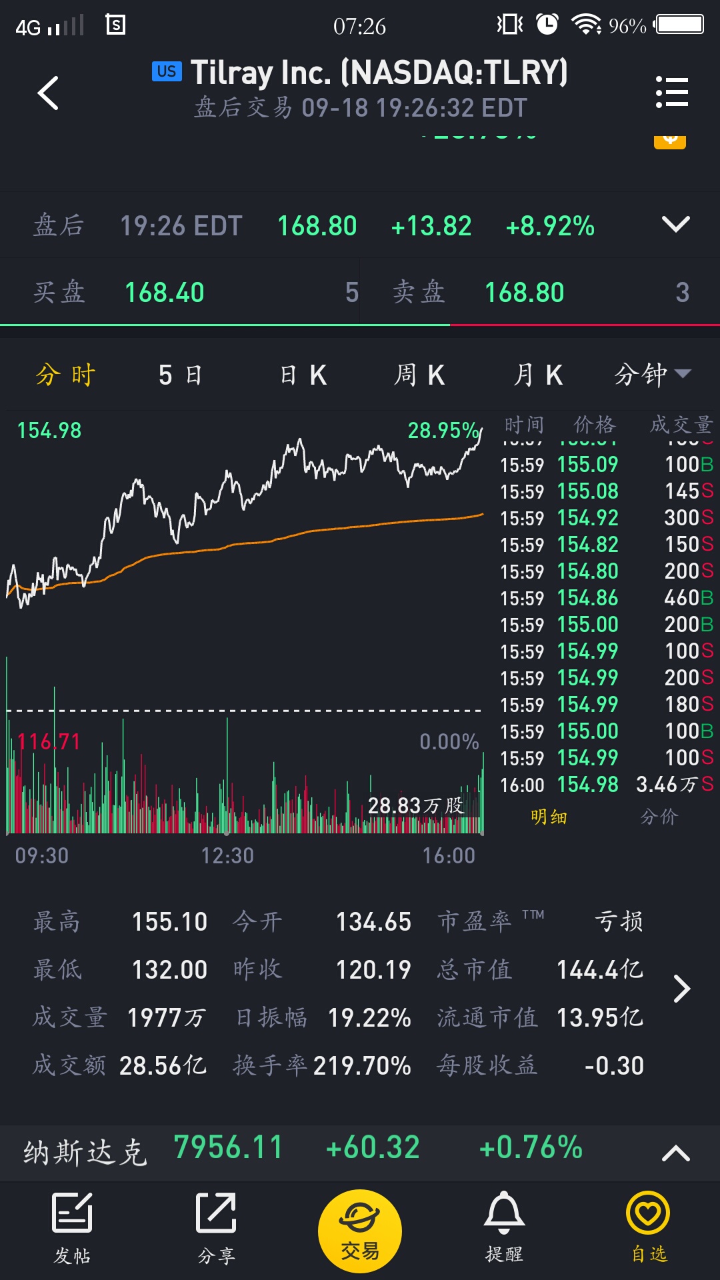Screen dimensions: 720x1280
Task: Tap the 市盈率 TTM 亏损 value
Action: click(619, 922)
